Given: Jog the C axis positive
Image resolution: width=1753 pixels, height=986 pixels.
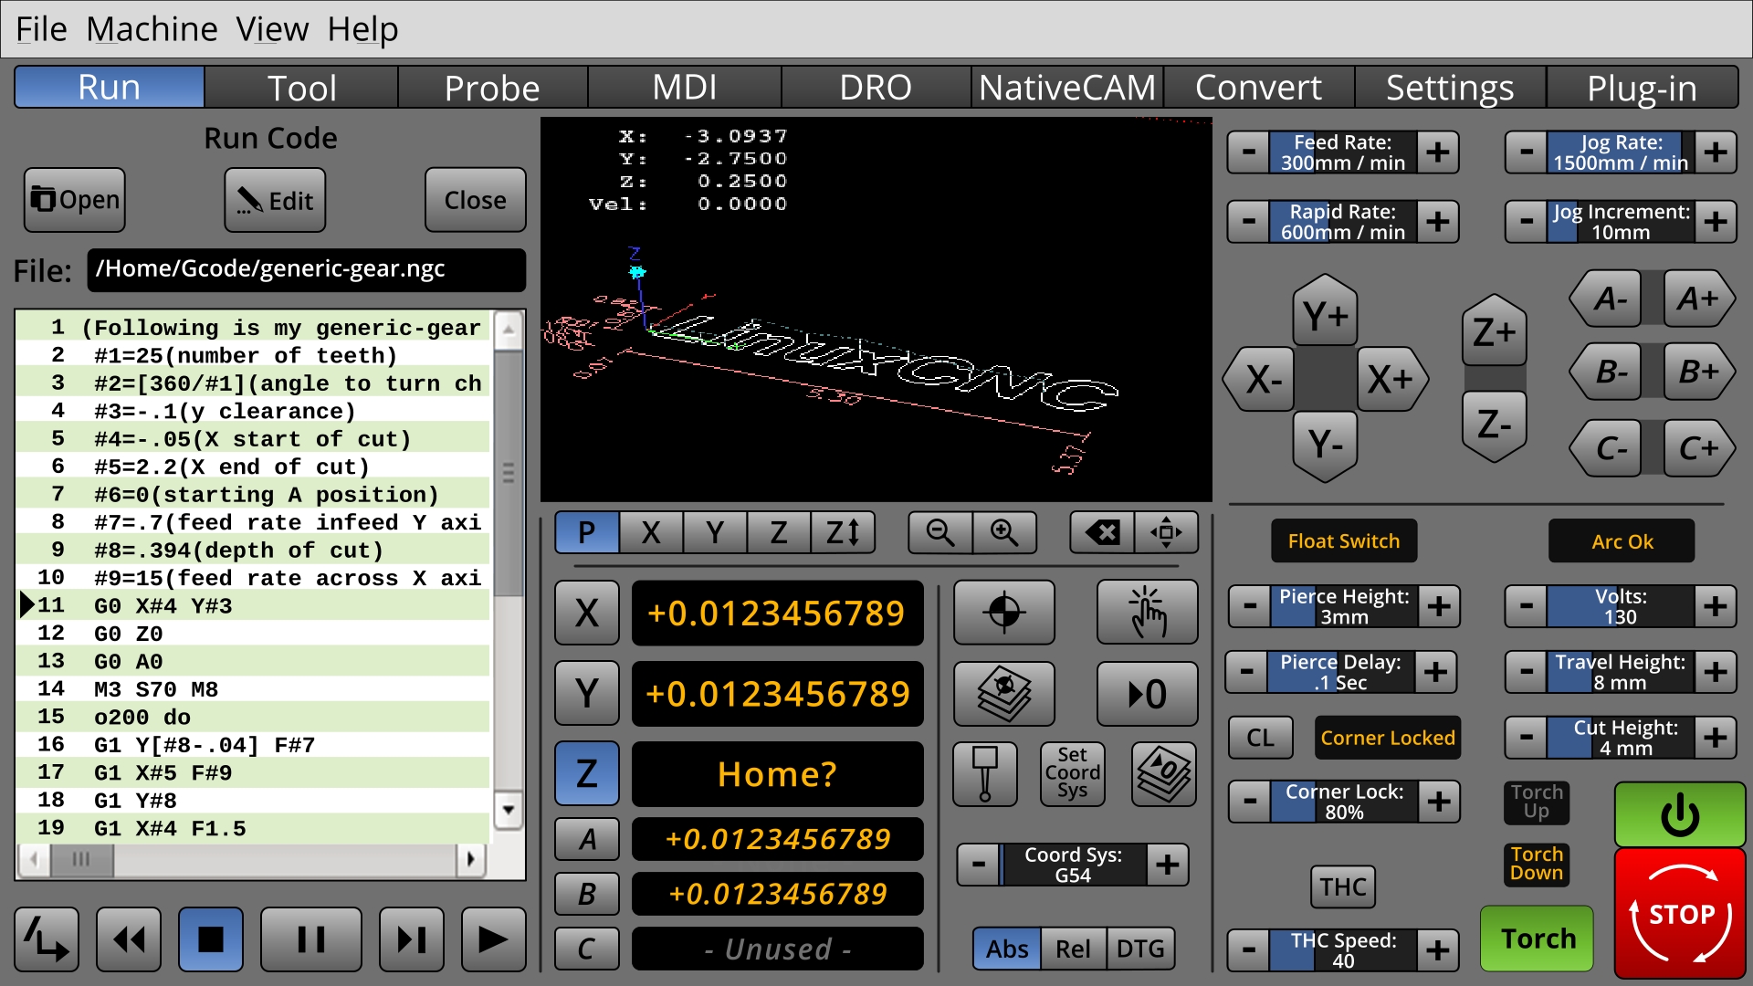Looking at the screenshot, I should [1698, 448].
